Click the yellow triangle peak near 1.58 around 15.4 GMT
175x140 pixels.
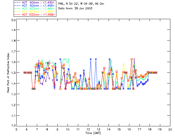[123, 64]
